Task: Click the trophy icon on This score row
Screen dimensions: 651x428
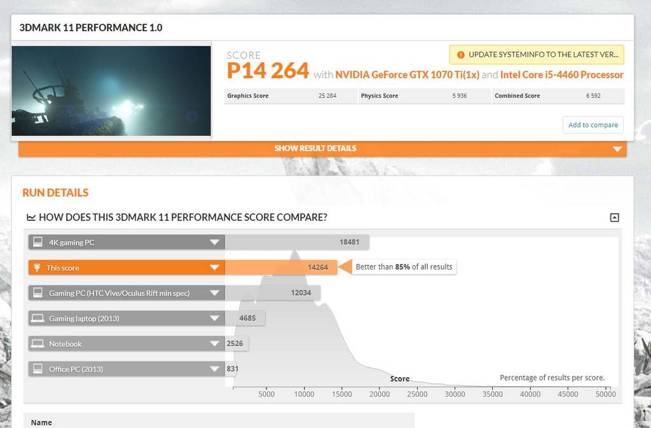Action: click(37, 267)
